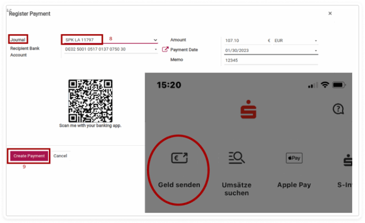Open the Payment Date picker 01/30/2023

coord(271,51)
